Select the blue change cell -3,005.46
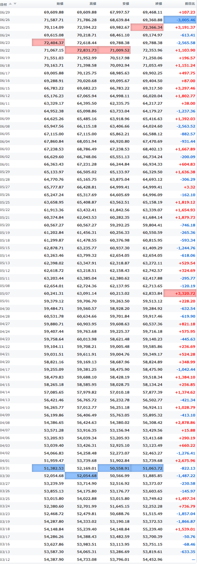The image size is (197, 564). pyautogui.click(x=180, y=20)
